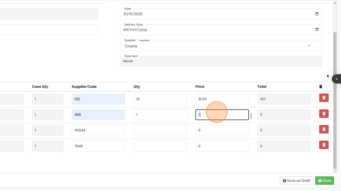Delete the row with supplier code 45644
Viewport: 341px width, 191px height.
(x=324, y=129)
